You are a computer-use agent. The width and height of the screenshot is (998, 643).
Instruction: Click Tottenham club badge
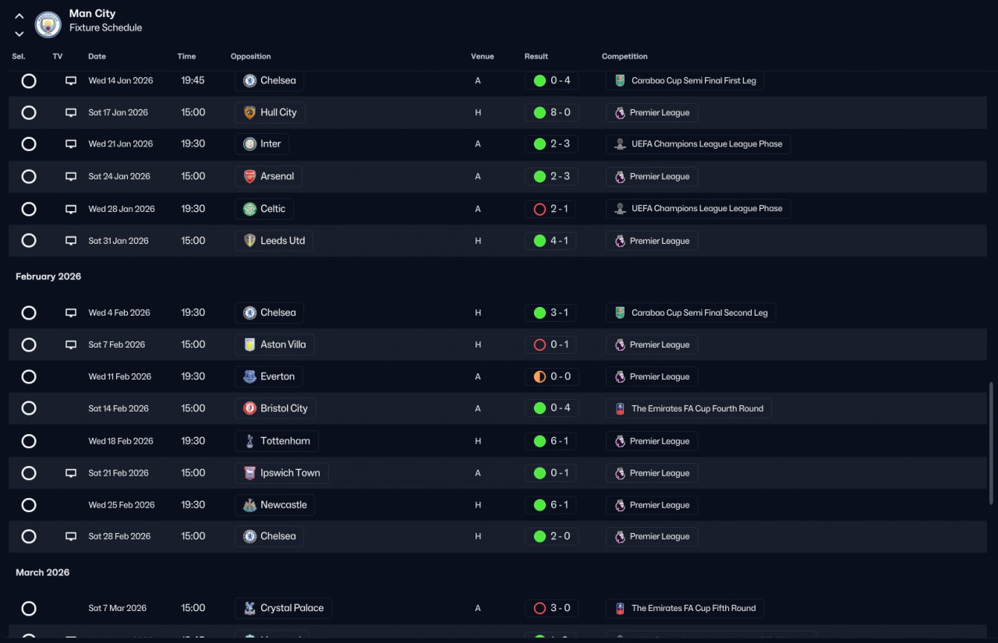point(249,441)
